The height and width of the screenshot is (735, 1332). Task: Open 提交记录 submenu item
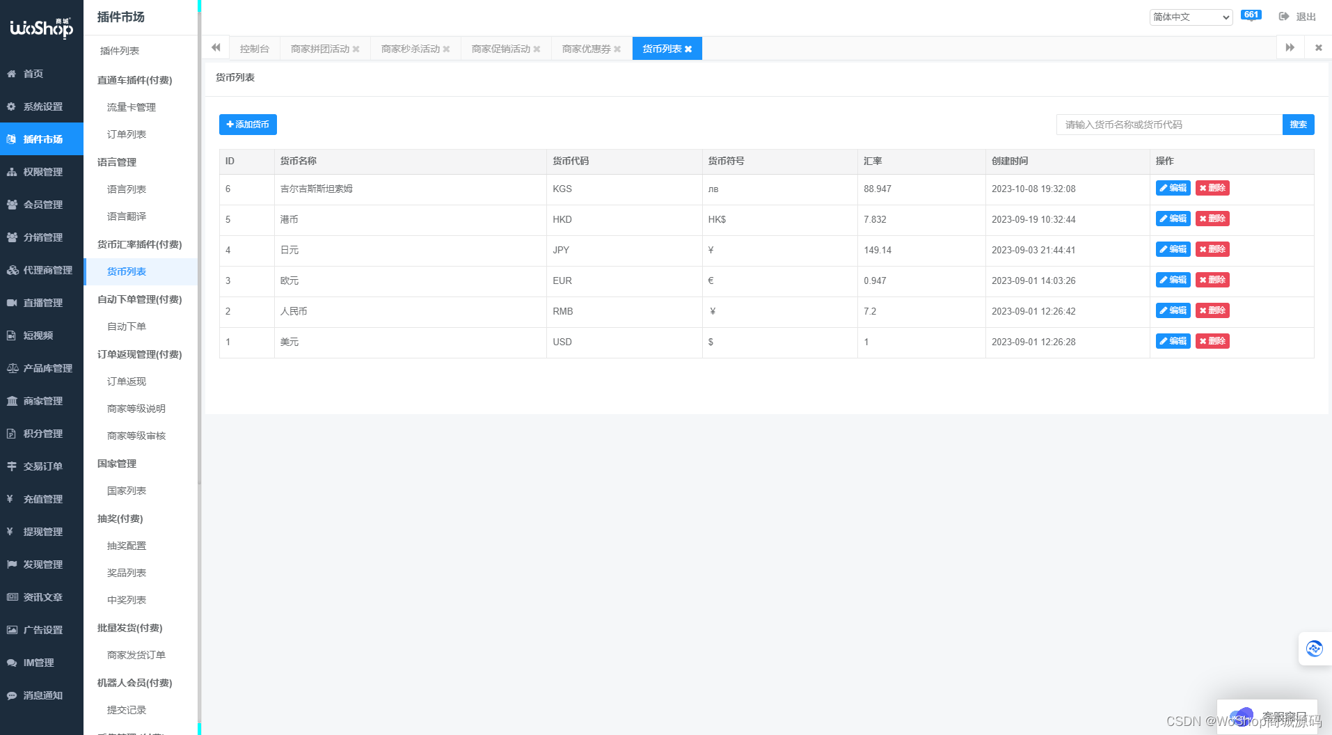(x=127, y=710)
